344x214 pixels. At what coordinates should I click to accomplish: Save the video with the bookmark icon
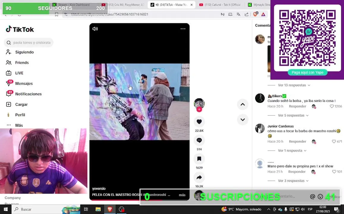tap(199, 159)
